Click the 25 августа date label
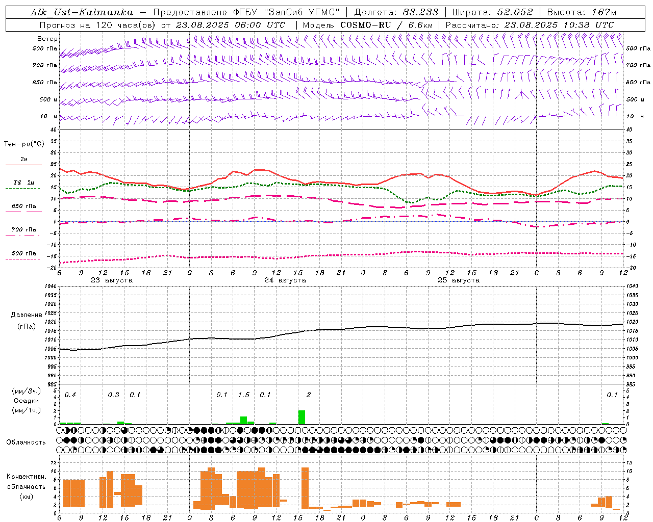The width and height of the screenshot is (653, 522). point(459,280)
